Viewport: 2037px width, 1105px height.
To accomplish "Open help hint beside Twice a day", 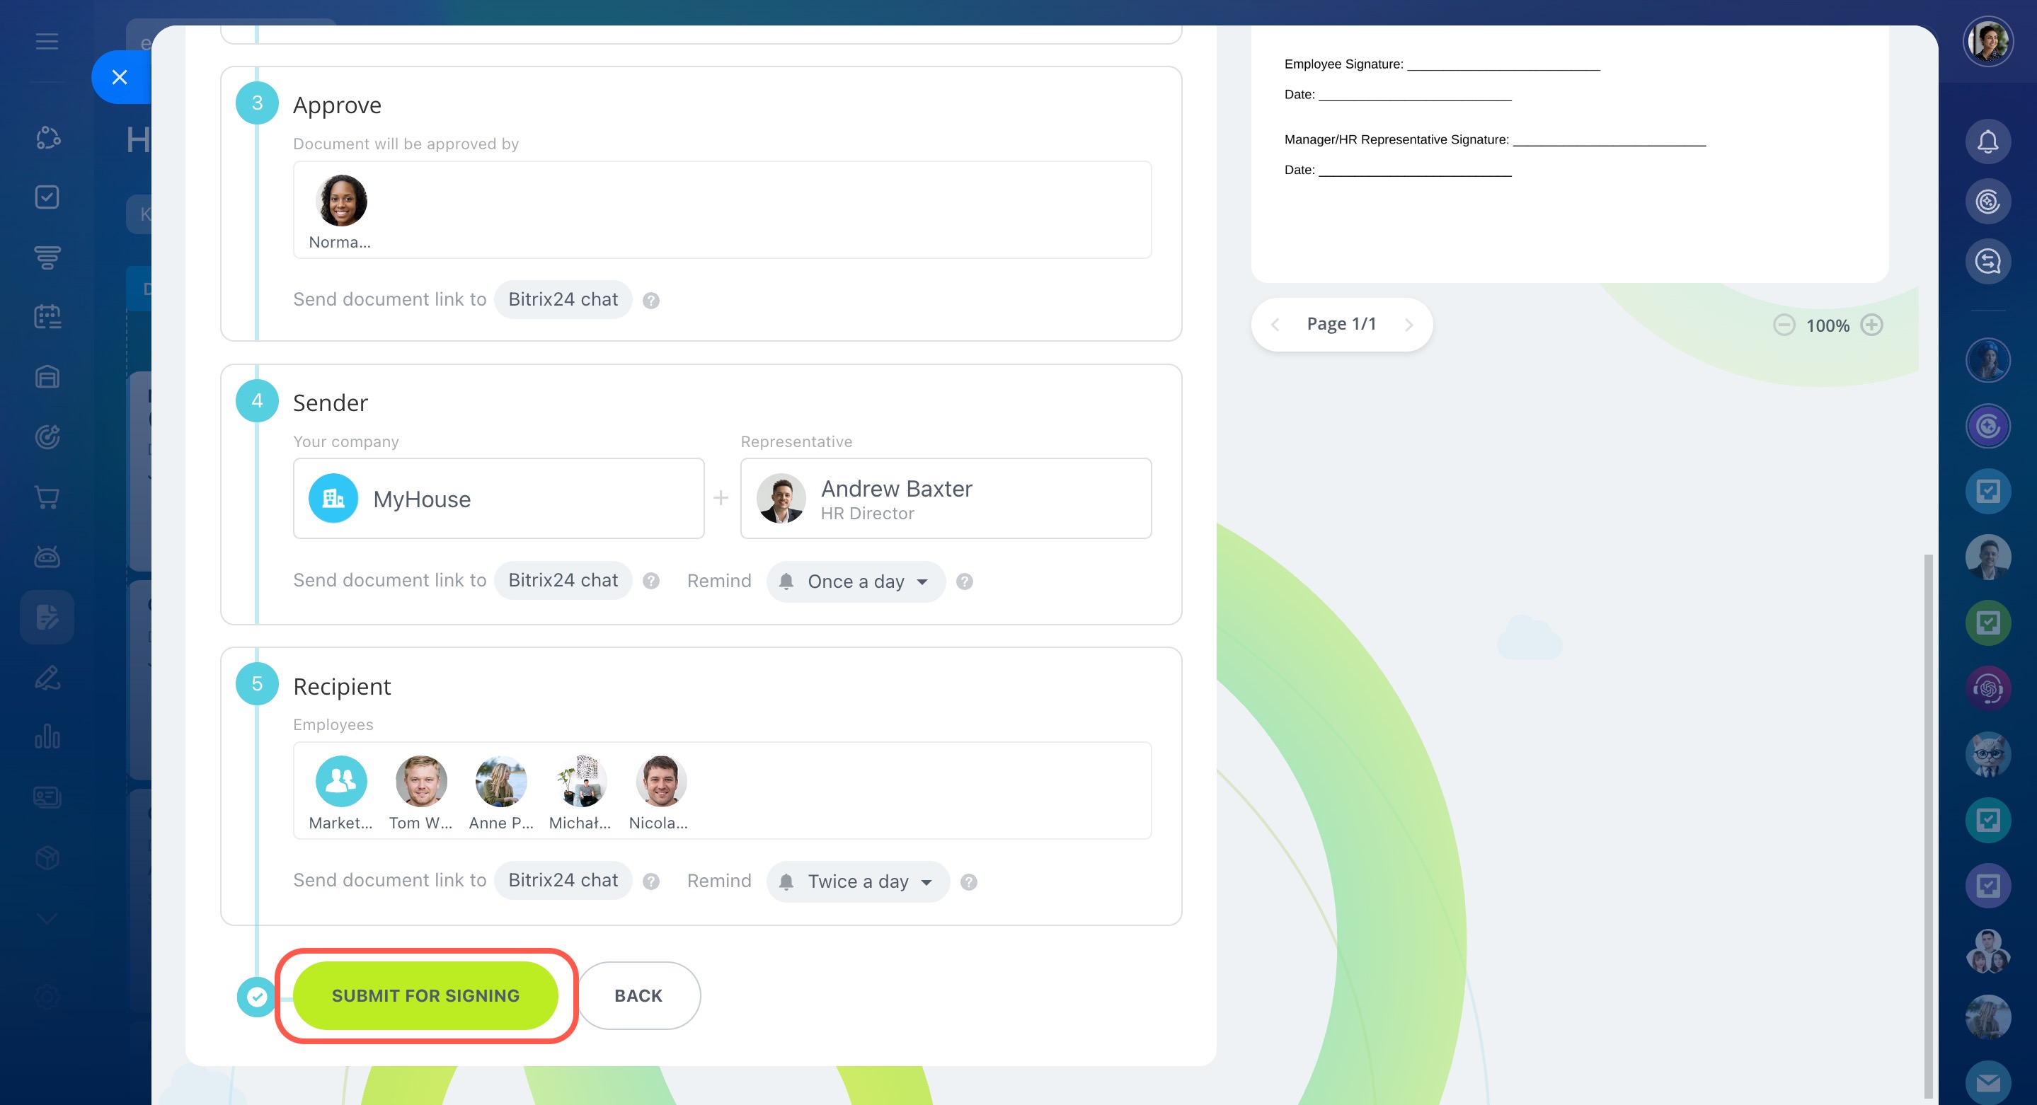I will click(969, 882).
